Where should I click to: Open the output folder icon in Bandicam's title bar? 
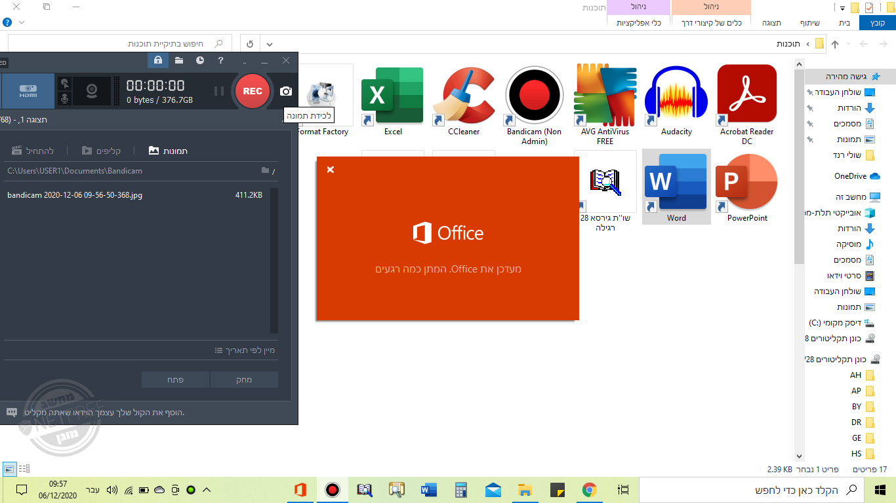tap(178, 60)
